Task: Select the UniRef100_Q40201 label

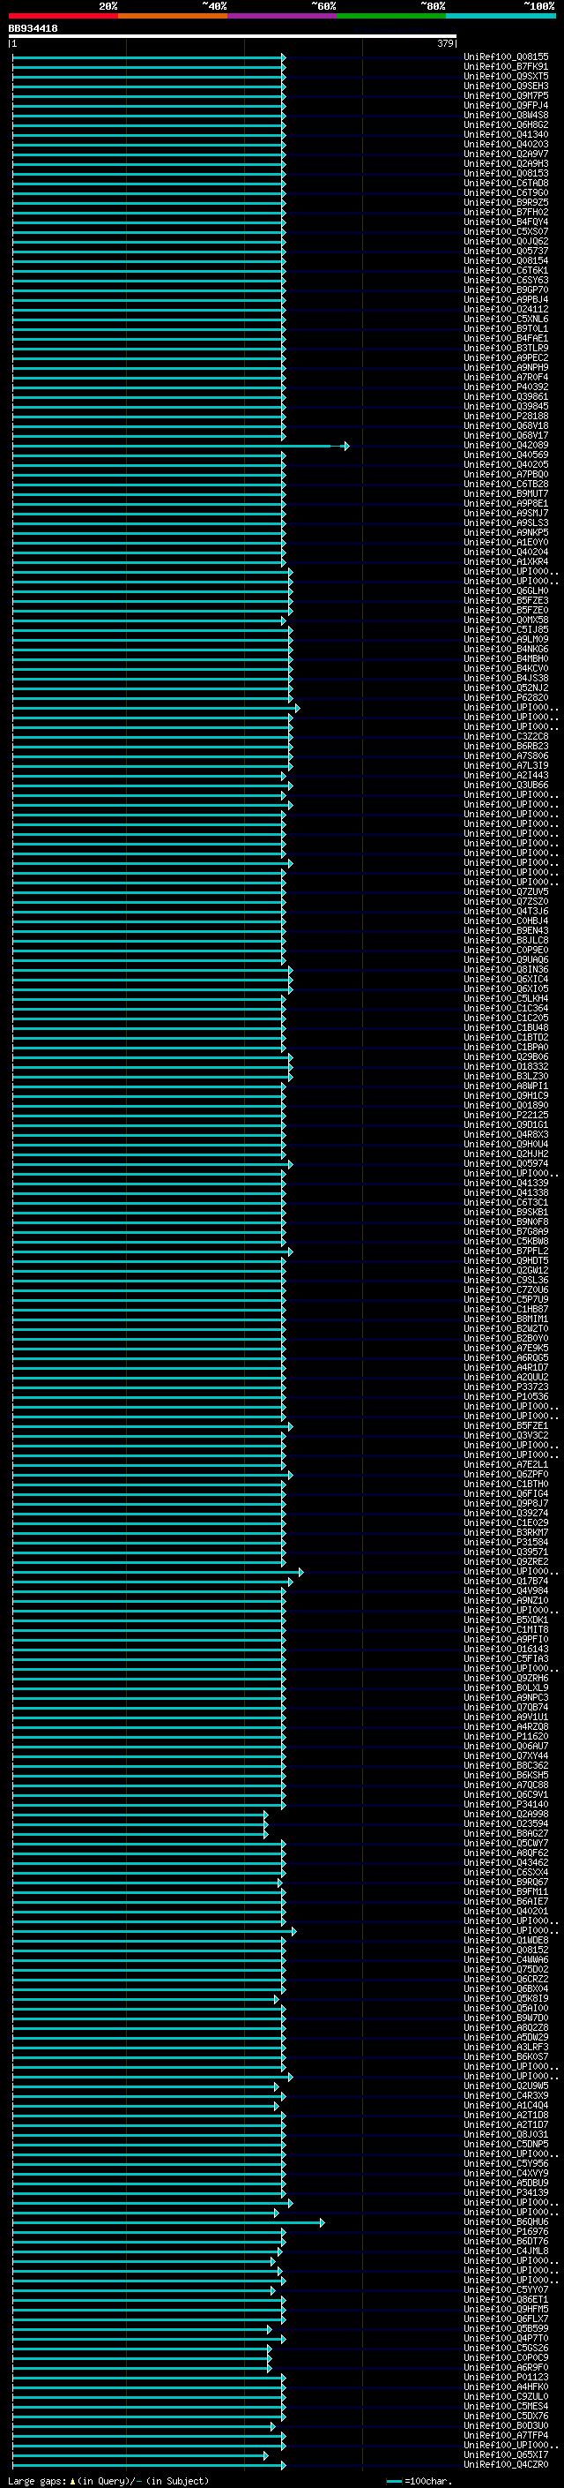Action: click(x=506, y=1911)
